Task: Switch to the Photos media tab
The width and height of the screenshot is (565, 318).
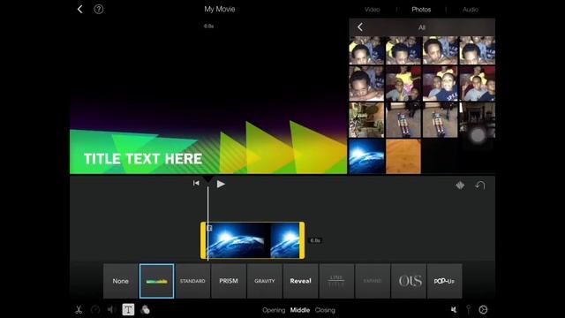Action: click(421, 10)
